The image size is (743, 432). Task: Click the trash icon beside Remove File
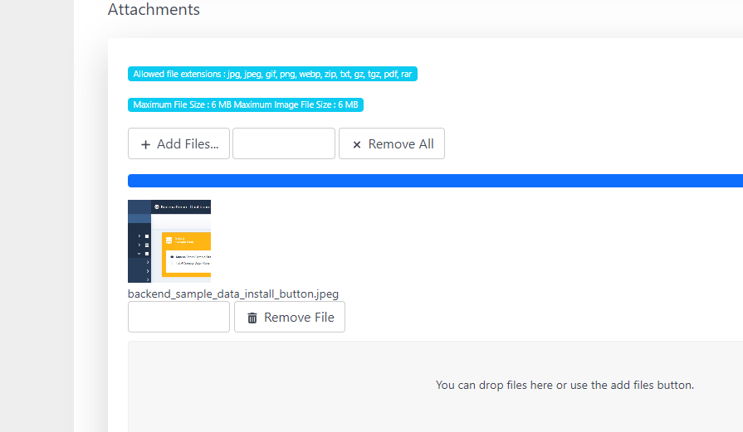tap(252, 318)
